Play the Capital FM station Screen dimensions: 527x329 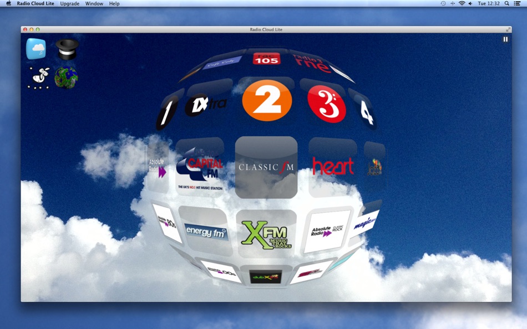[x=200, y=168]
